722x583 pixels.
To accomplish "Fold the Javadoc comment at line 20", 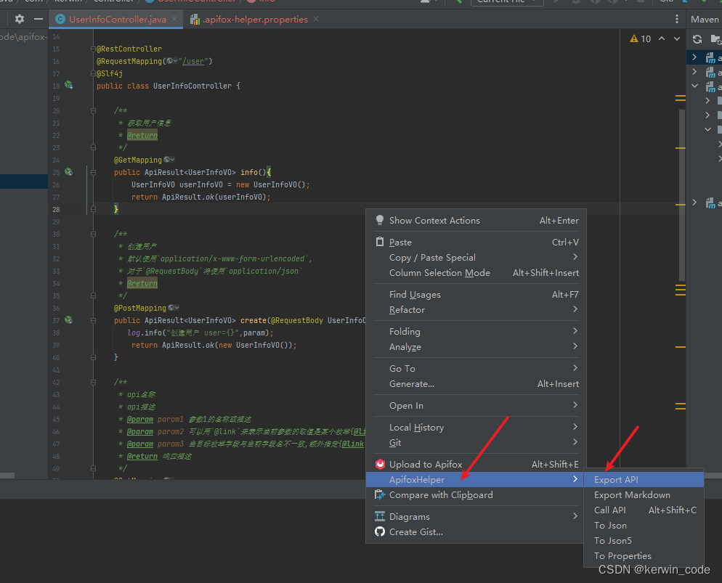I will click(x=93, y=110).
